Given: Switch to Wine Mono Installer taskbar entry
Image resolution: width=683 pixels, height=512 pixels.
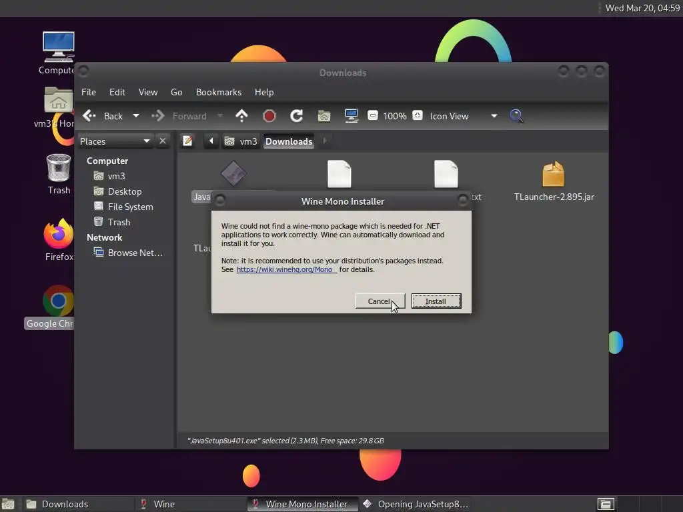Looking at the screenshot, I should coord(303,504).
